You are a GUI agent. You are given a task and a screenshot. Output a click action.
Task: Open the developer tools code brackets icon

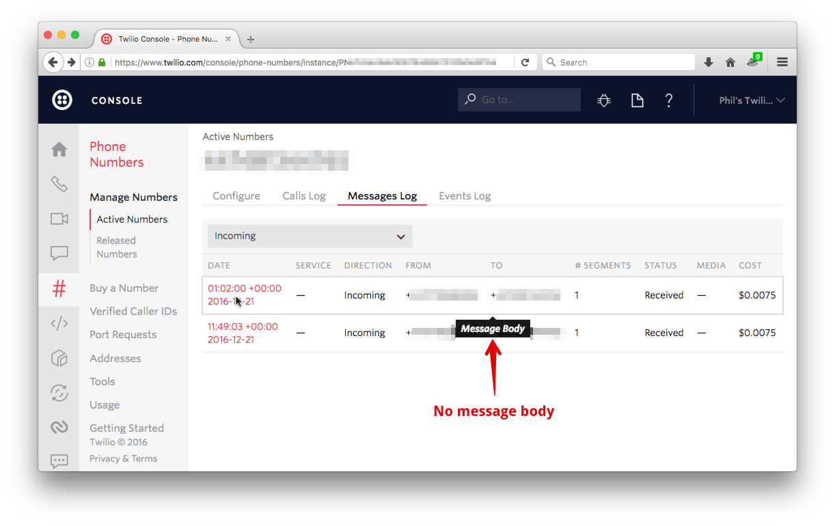click(59, 323)
